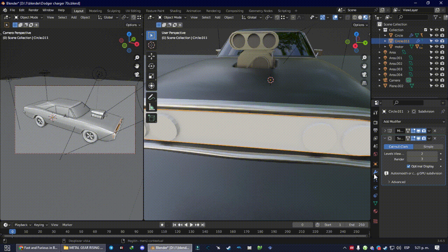Open the Render menu
The image size is (448, 252).
point(33,10)
